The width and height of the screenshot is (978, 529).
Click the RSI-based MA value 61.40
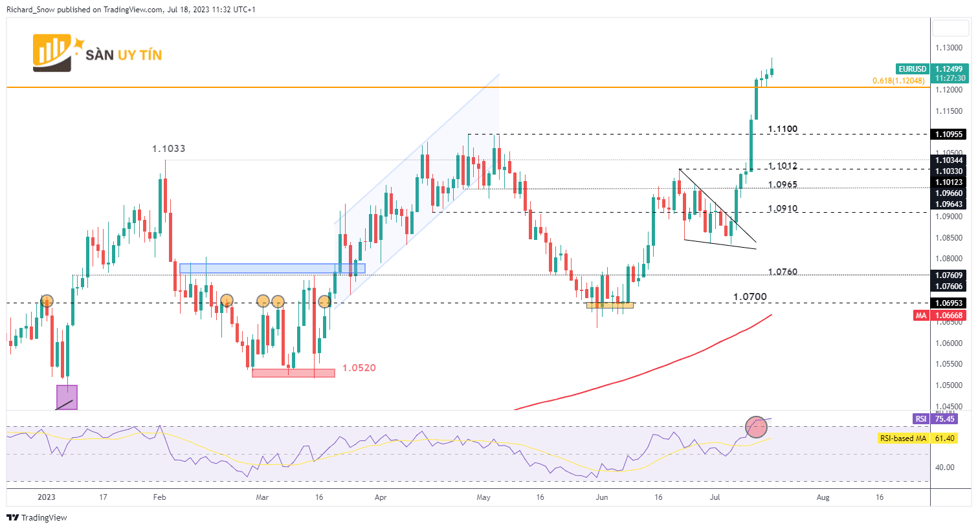945,438
